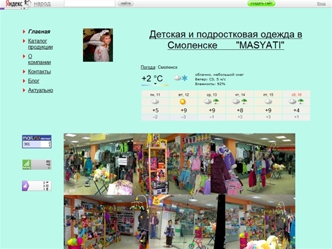Click the cloud icon for пт, 15

click(268, 102)
